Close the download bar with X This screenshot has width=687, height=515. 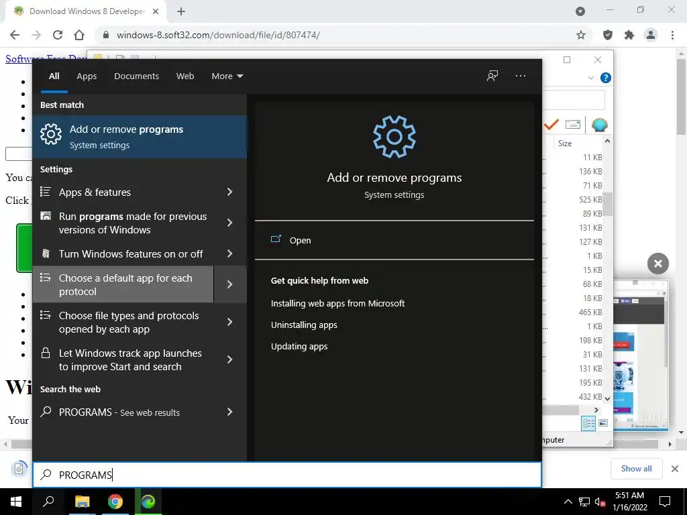[x=675, y=469]
